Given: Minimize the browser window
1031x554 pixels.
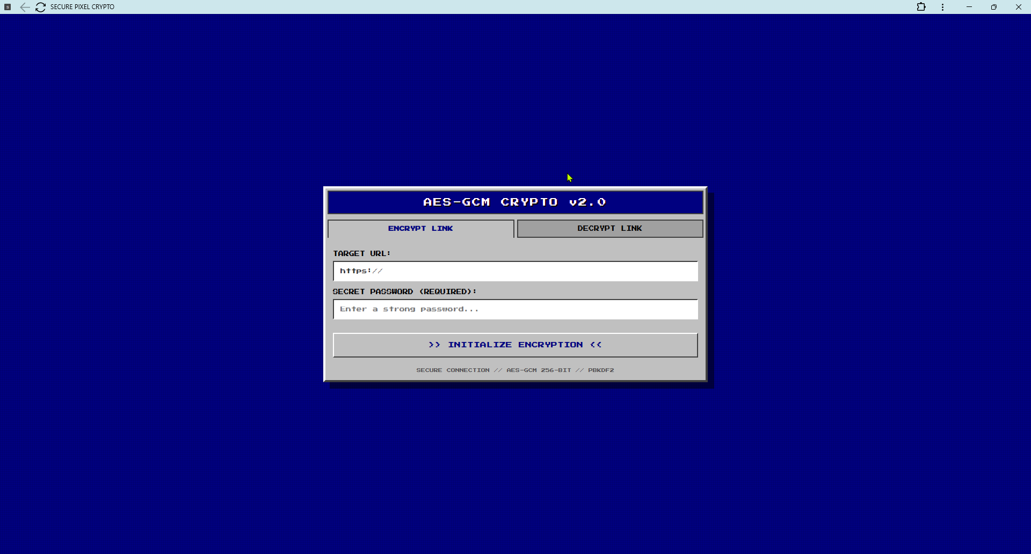Looking at the screenshot, I should click(969, 7).
